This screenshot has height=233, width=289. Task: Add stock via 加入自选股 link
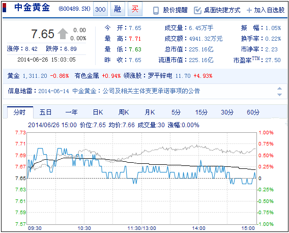269,10
